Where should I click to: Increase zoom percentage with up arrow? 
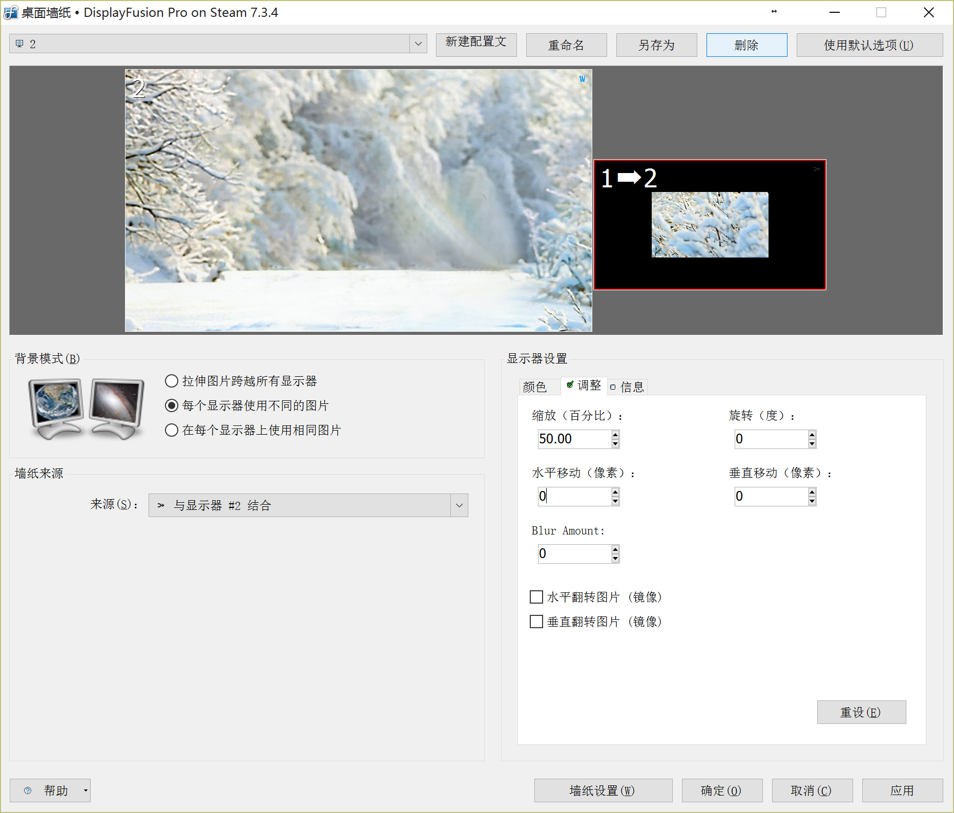(x=615, y=435)
